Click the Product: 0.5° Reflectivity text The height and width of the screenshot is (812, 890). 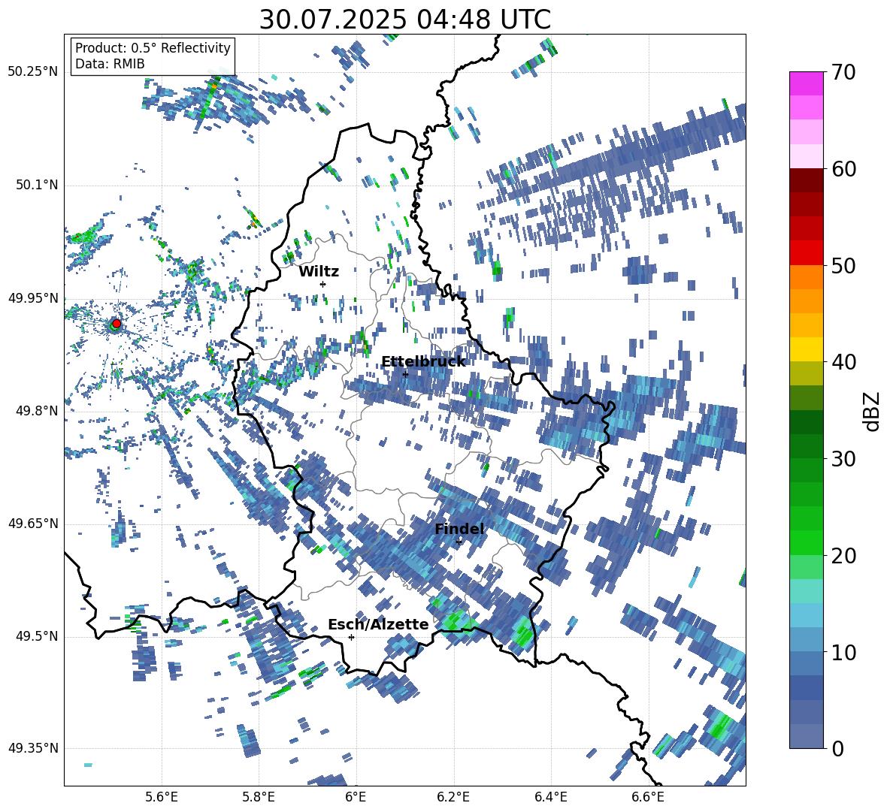(153, 47)
